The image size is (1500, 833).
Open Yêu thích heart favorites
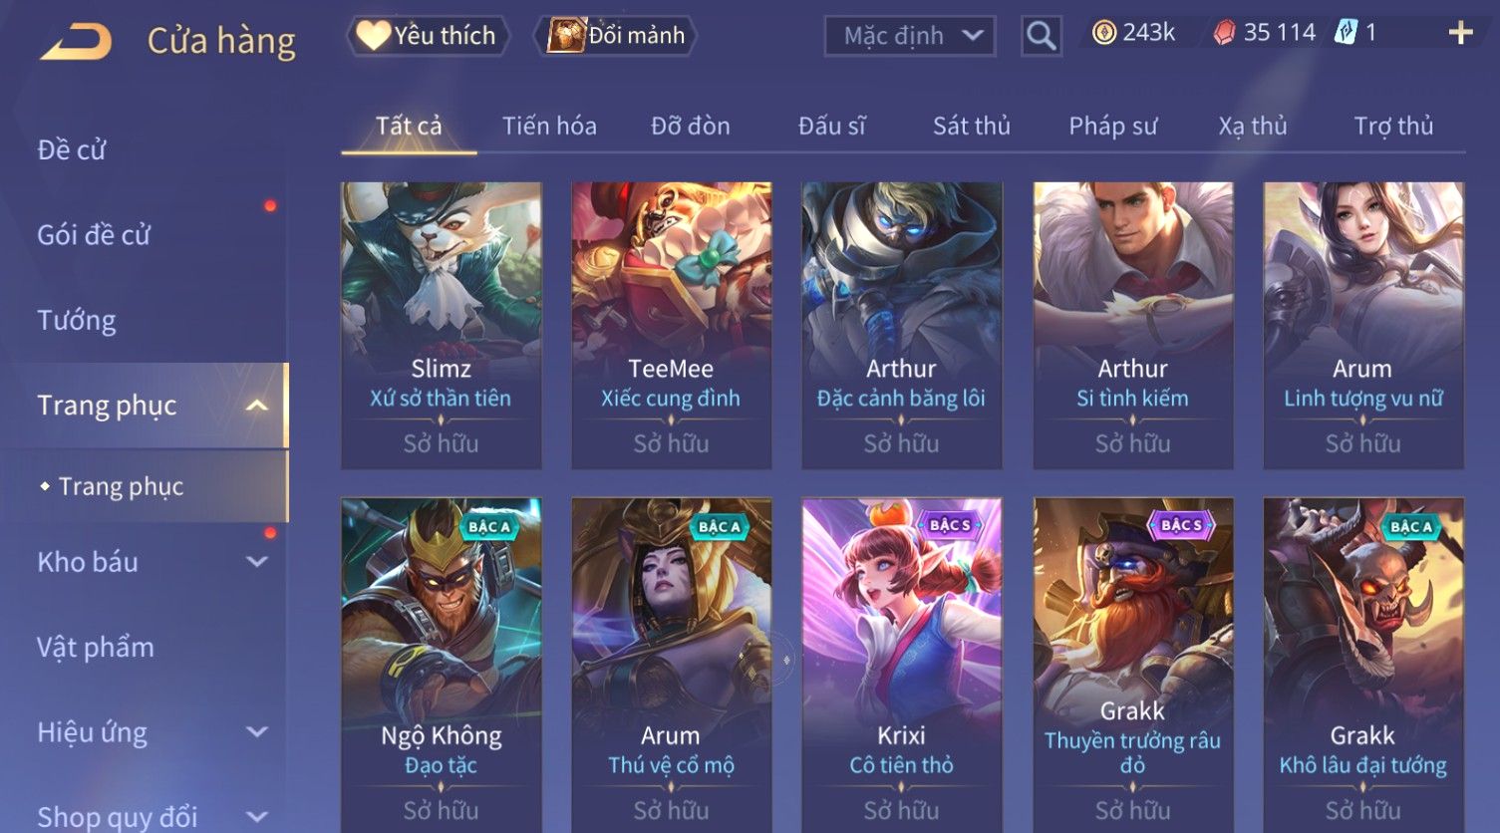click(427, 36)
